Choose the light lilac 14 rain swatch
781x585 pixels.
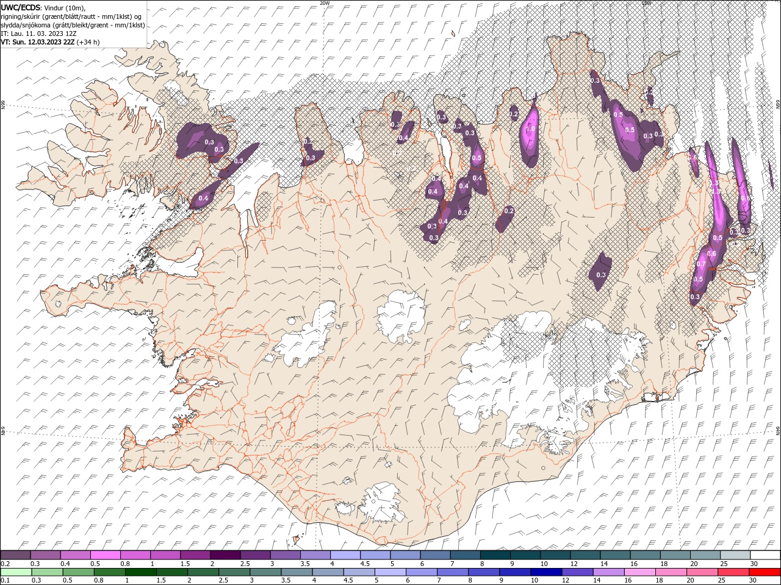(x=608, y=572)
